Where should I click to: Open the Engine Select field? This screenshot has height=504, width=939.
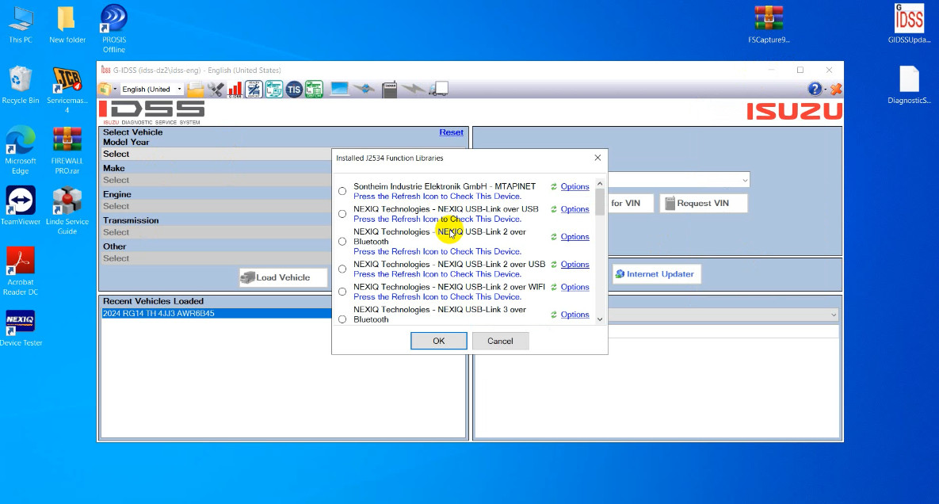pyautogui.click(x=217, y=207)
